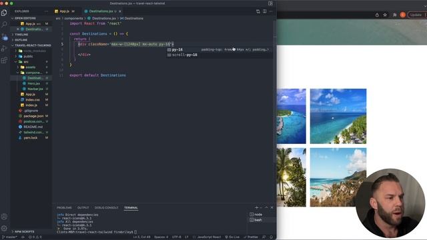
Task: Expand the assets folder
Action: point(30,67)
